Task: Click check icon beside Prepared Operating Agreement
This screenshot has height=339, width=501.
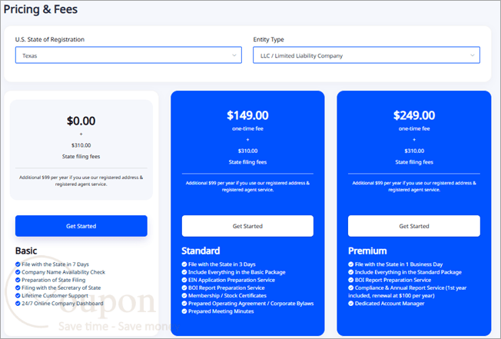Action: point(184,304)
